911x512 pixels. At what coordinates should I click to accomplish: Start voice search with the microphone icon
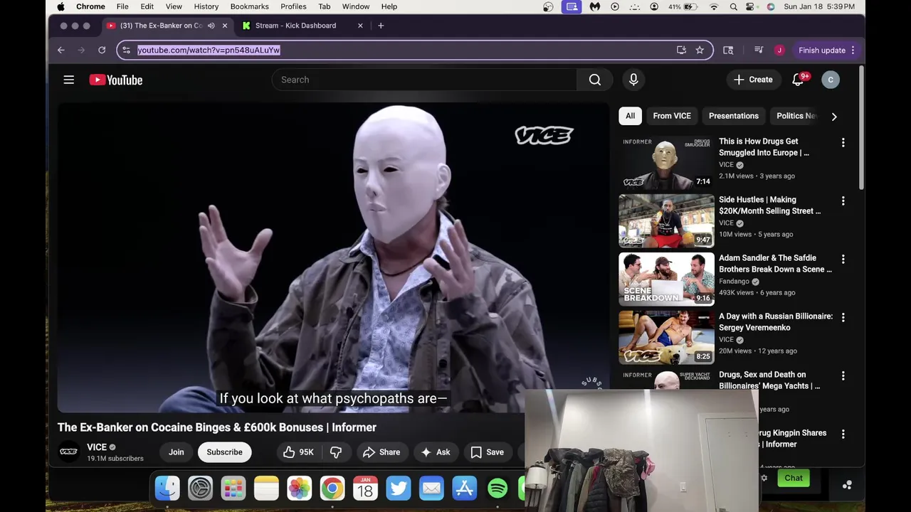coord(633,80)
